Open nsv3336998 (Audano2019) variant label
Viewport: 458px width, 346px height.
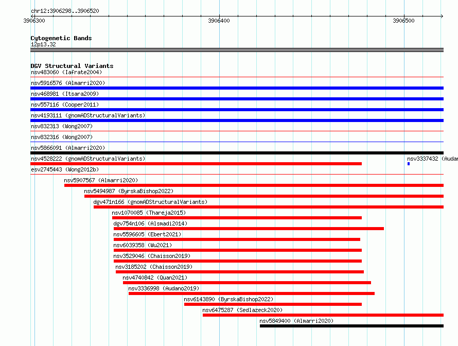point(164,288)
